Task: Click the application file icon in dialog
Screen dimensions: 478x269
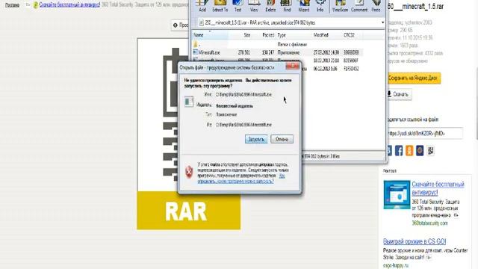Action: (188, 102)
